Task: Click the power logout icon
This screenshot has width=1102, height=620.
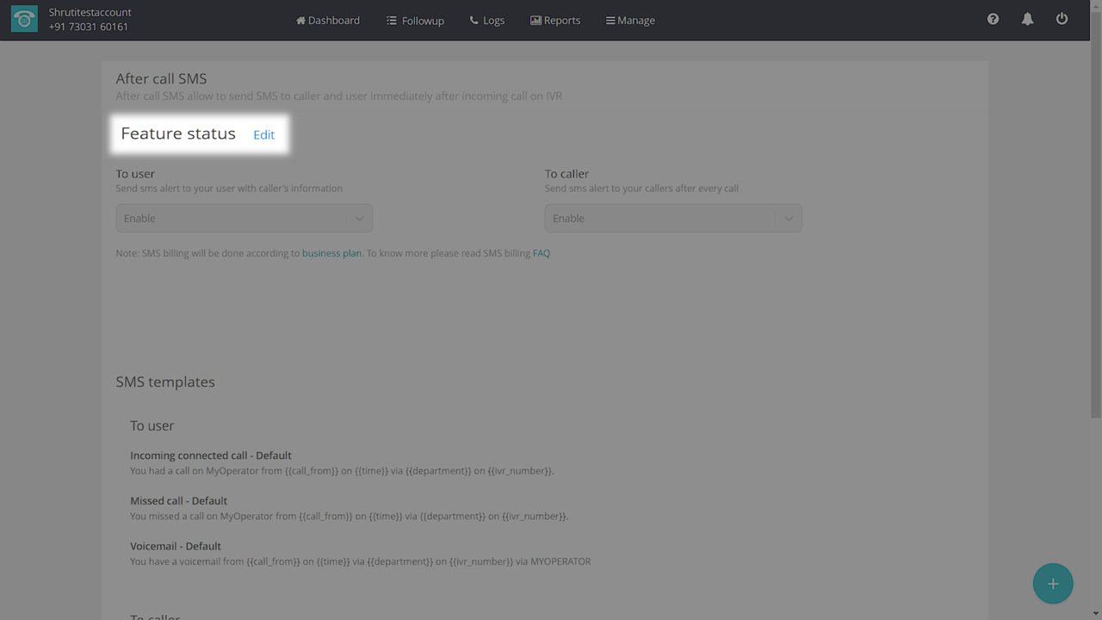Action: tap(1062, 19)
